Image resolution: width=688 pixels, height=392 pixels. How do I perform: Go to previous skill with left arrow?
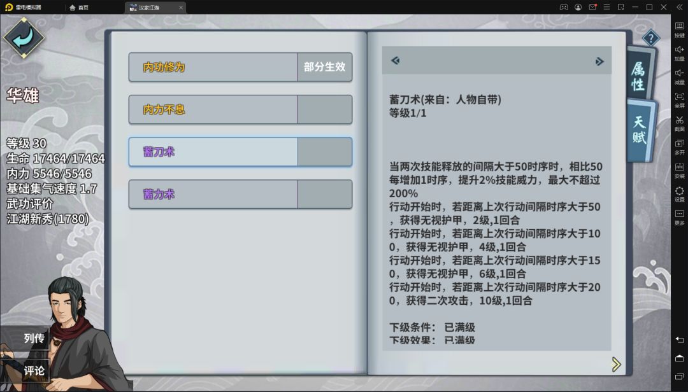(x=396, y=60)
